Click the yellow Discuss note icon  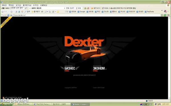[x=58, y=12]
